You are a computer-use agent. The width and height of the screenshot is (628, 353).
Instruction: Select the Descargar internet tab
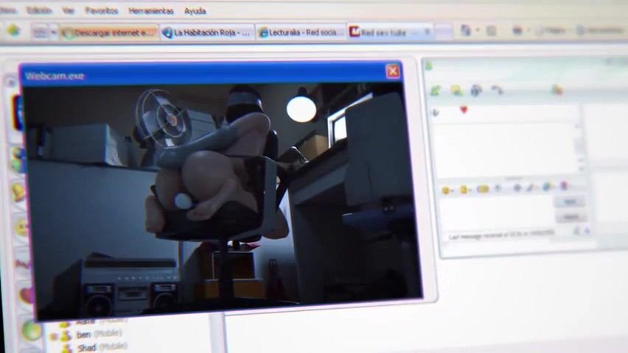(x=109, y=33)
